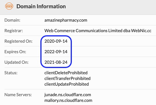Click mallory.ns.cloudflare.com name server
The width and height of the screenshot is (156, 105).
(68, 100)
